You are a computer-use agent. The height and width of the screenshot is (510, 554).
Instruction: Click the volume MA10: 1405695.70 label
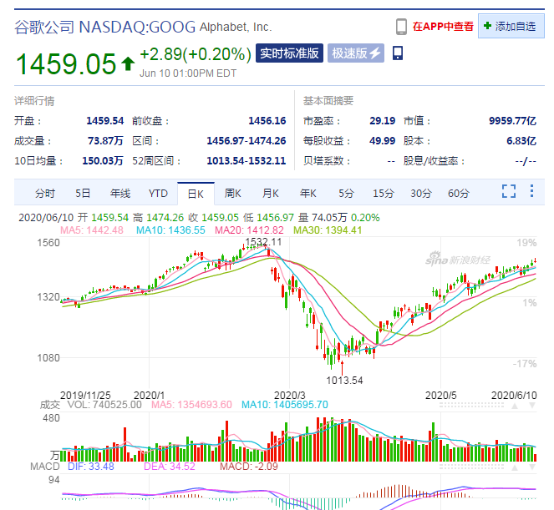tap(285, 405)
